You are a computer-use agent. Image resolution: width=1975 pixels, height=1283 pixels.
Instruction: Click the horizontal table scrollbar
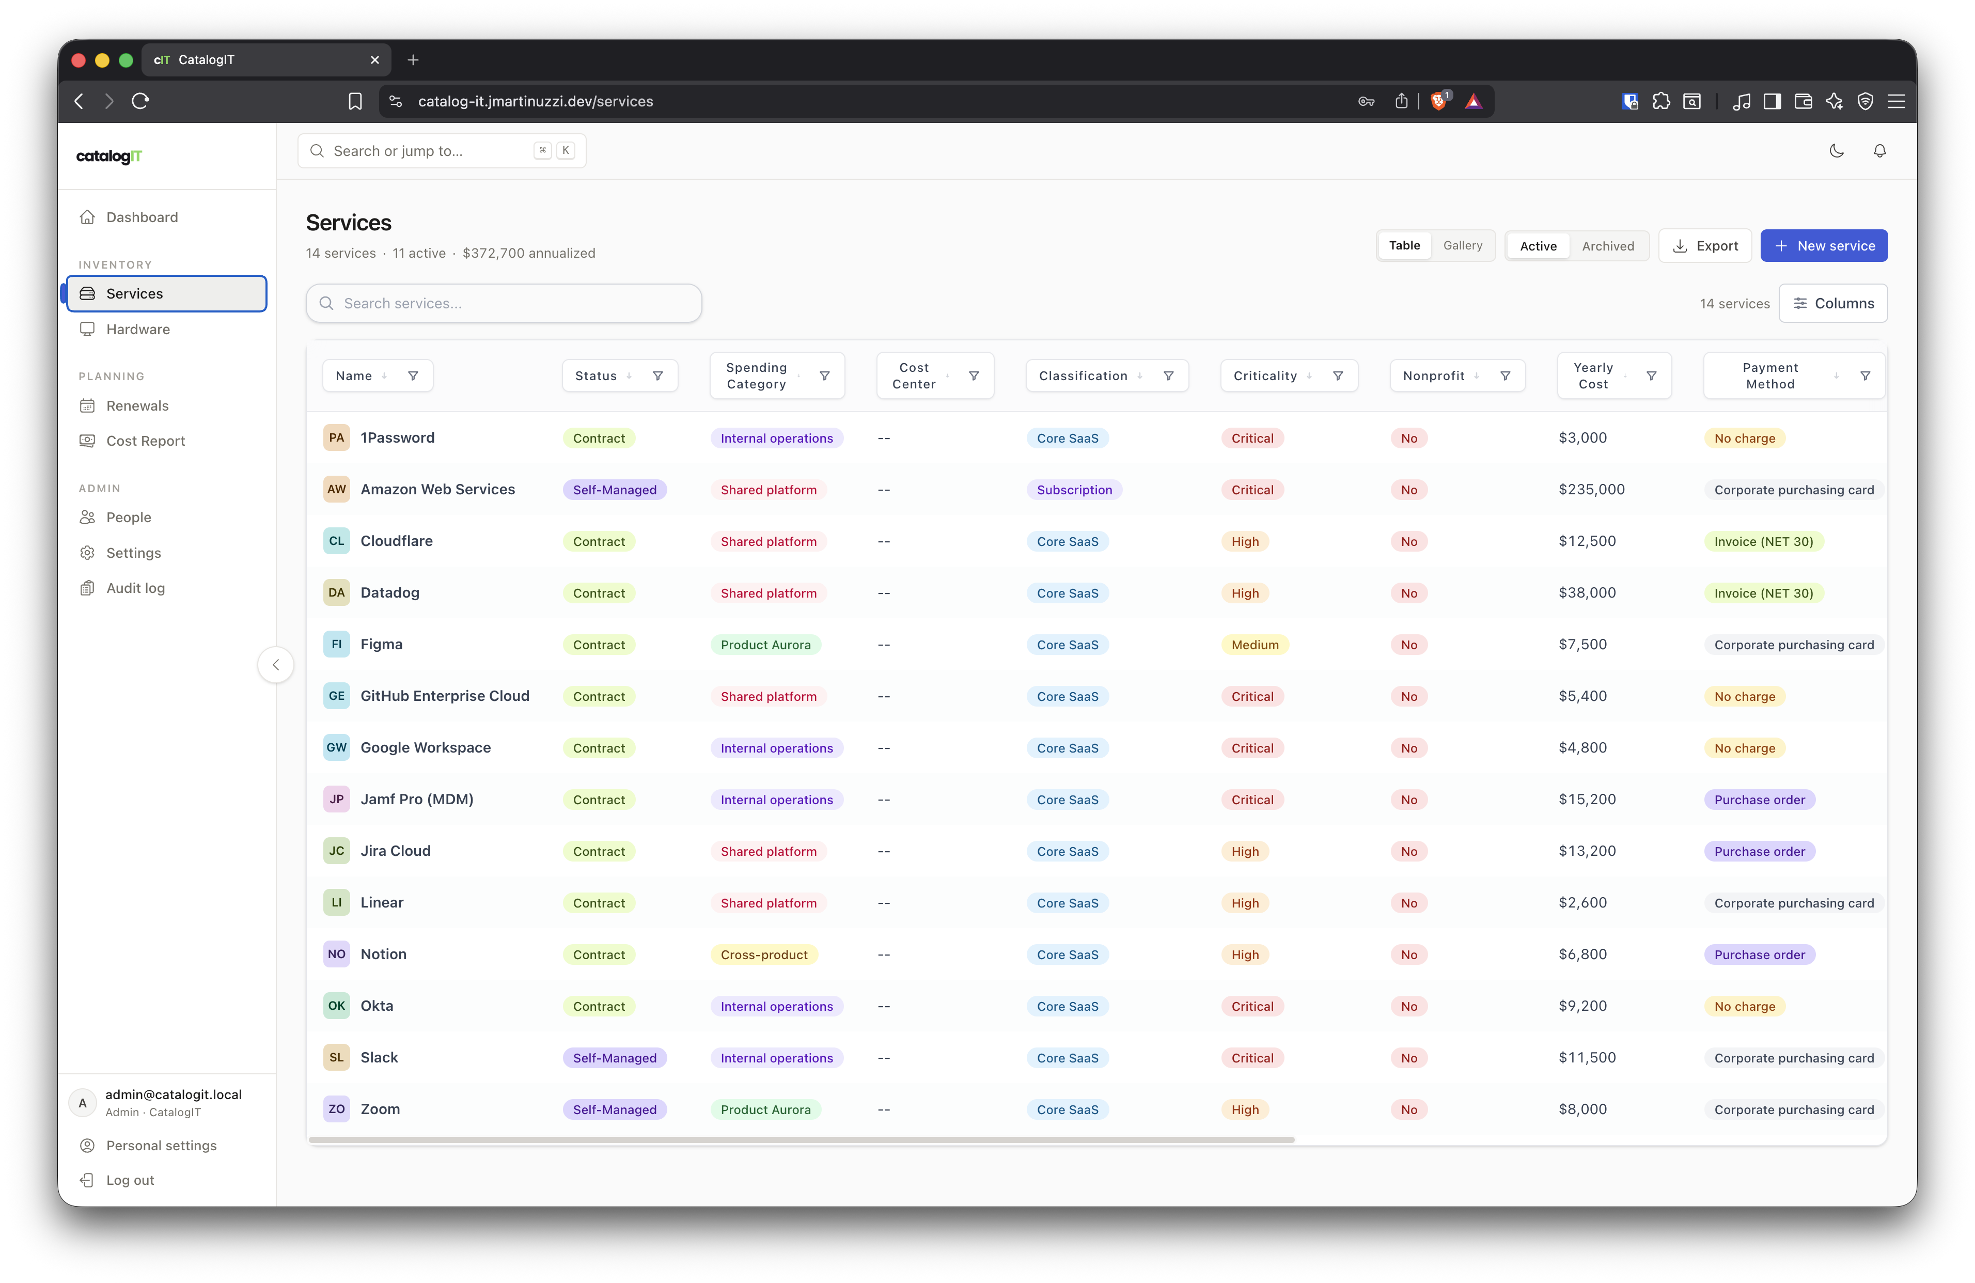pos(801,1139)
